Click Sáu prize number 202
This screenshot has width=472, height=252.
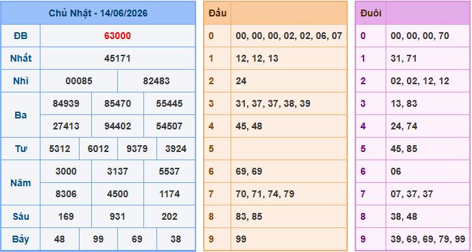[169, 216]
